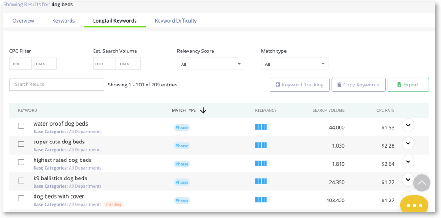The width and height of the screenshot is (441, 218).
Task: Click the relevancy bar for 'super cute dog beds'
Action: 263,145
